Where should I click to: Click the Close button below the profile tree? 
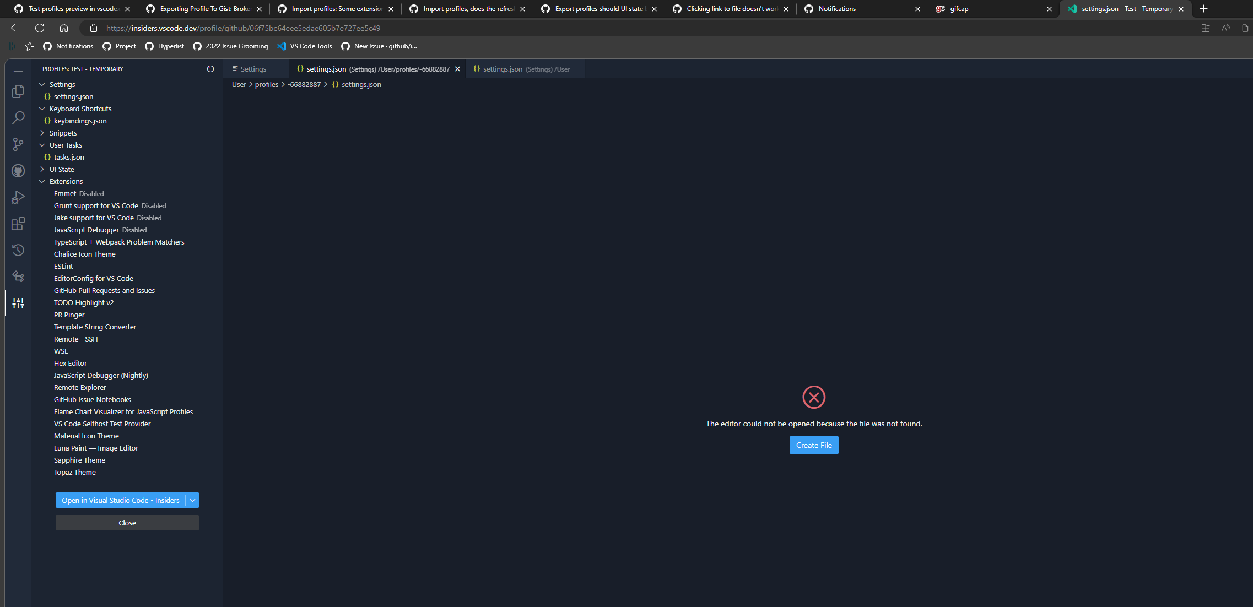[x=127, y=523]
